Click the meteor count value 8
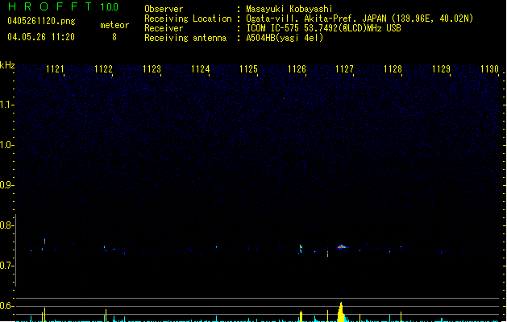This screenshot has width=507, height=322. pyautogui.click(x=114, y=37)
